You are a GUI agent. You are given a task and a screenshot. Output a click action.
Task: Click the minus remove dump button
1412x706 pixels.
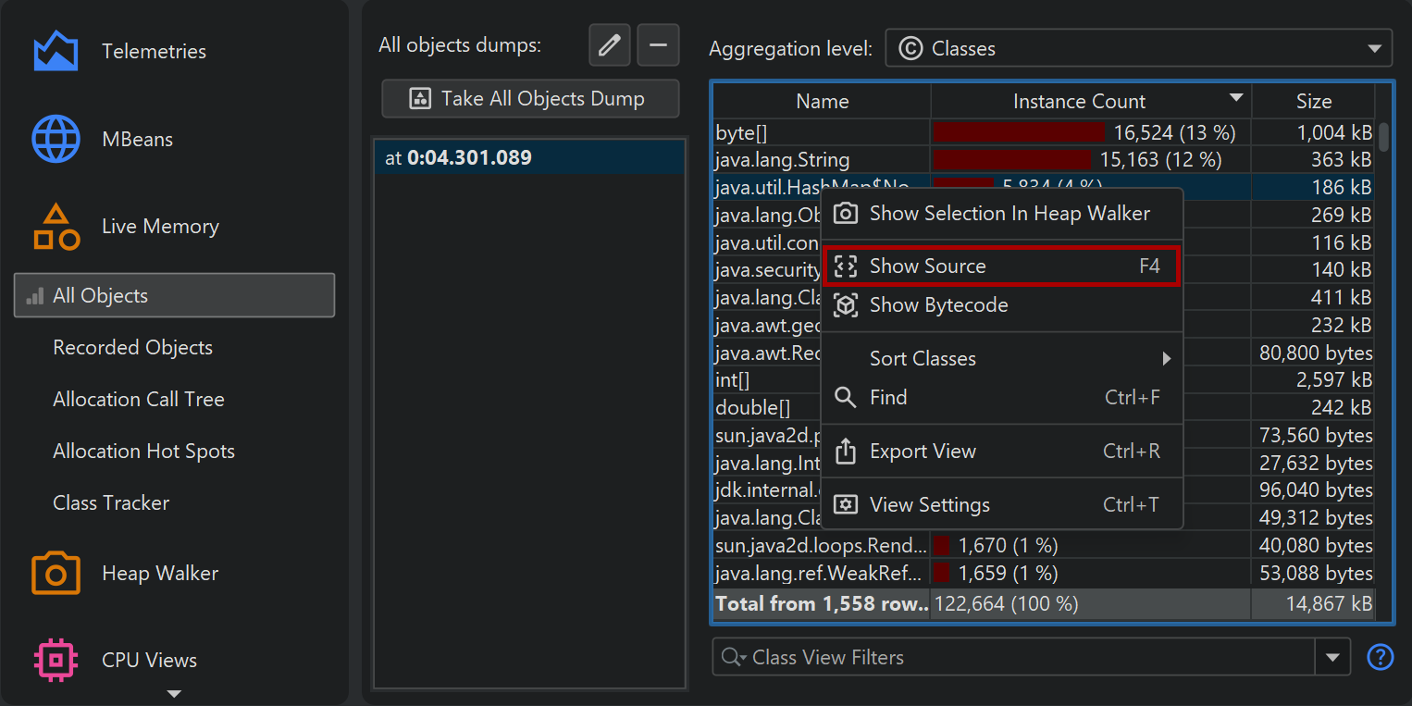(658, 45)
